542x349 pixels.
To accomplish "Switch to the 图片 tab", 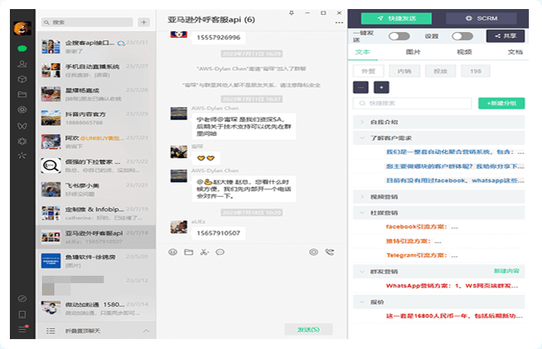I will coord(413,52).
